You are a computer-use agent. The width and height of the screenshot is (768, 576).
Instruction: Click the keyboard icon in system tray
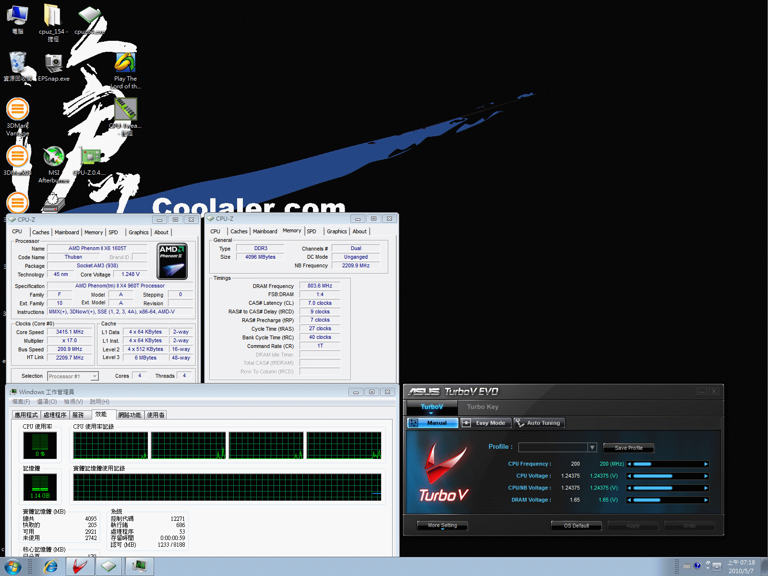point(687,566)
